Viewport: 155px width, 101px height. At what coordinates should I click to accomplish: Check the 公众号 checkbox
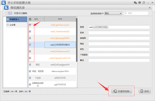point(7,25)
